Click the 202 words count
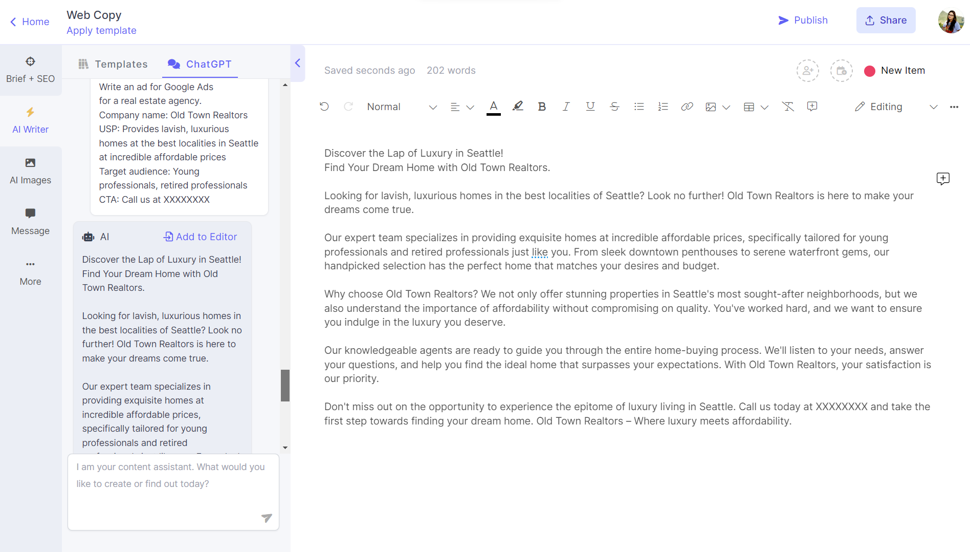The width and height of the screenshot is (970, 552). click(451, 70)
